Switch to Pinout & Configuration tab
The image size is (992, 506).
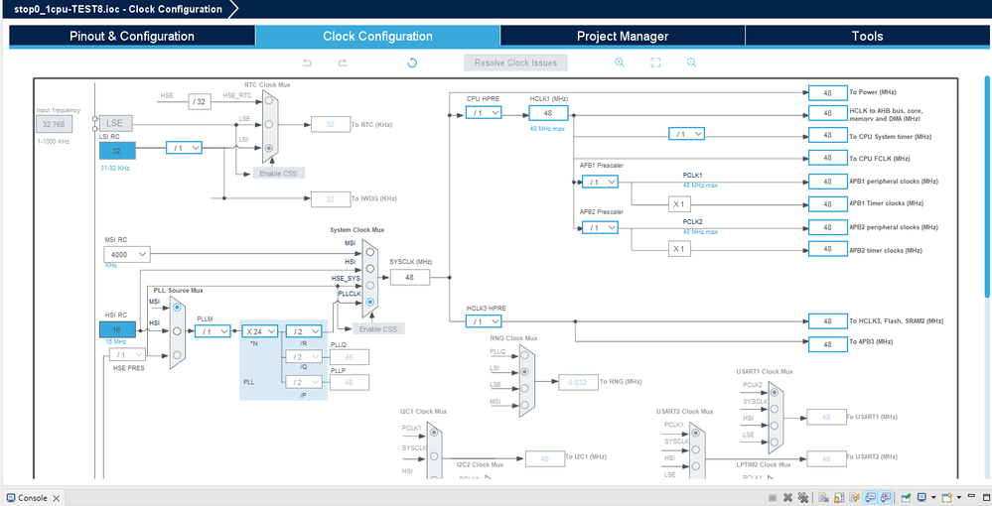(x=132, y=36)
